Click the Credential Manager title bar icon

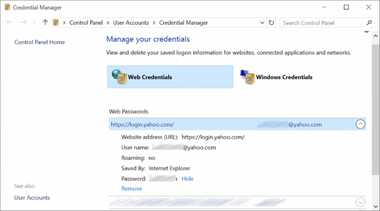(x=7, y=7)
